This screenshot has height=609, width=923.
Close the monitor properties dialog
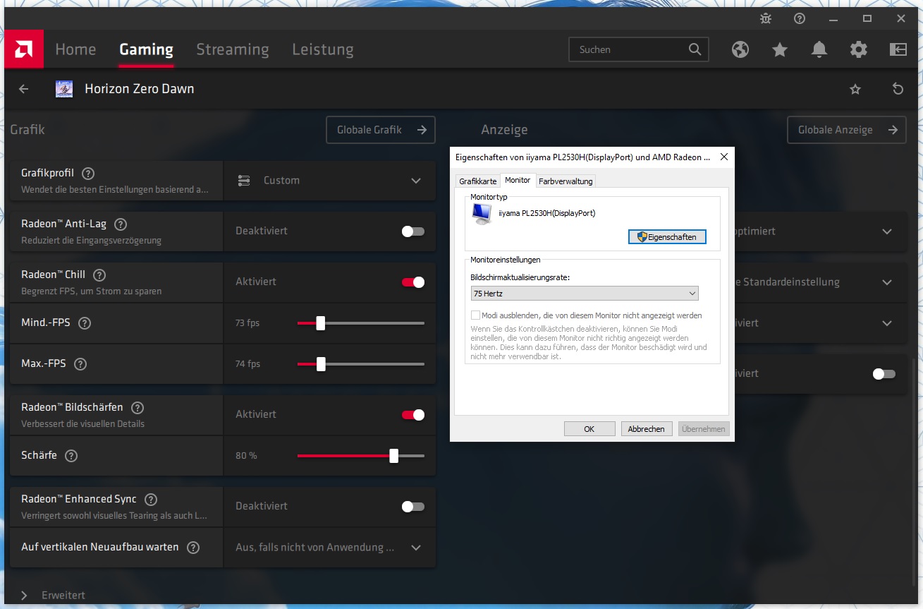pyautogui.click(x=723, y=157)
